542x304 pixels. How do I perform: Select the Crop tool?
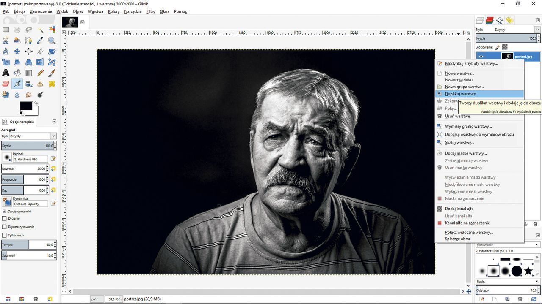[40, 51]
